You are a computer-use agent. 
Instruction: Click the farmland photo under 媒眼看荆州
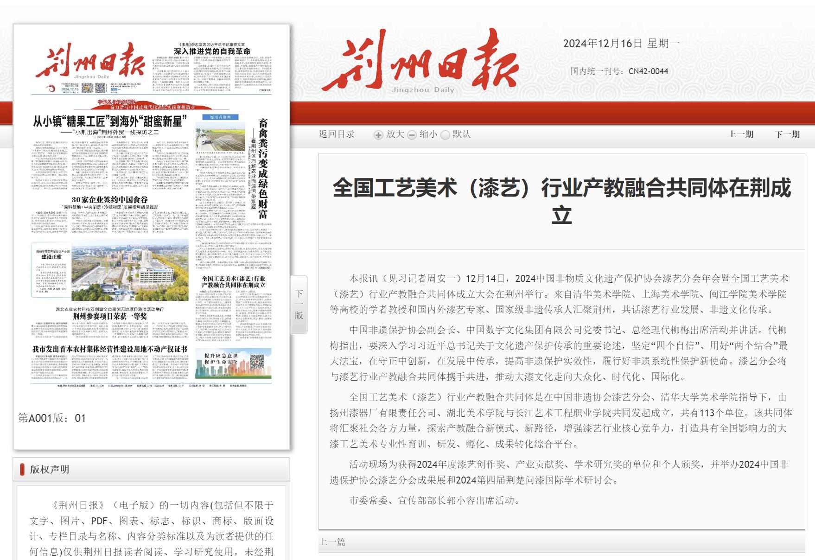click(220, 136)
